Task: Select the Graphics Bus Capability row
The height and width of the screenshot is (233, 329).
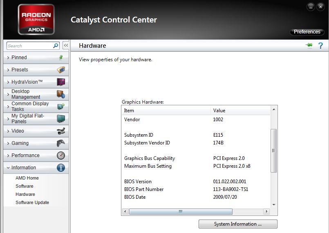Action: click(x=196, y=158)
